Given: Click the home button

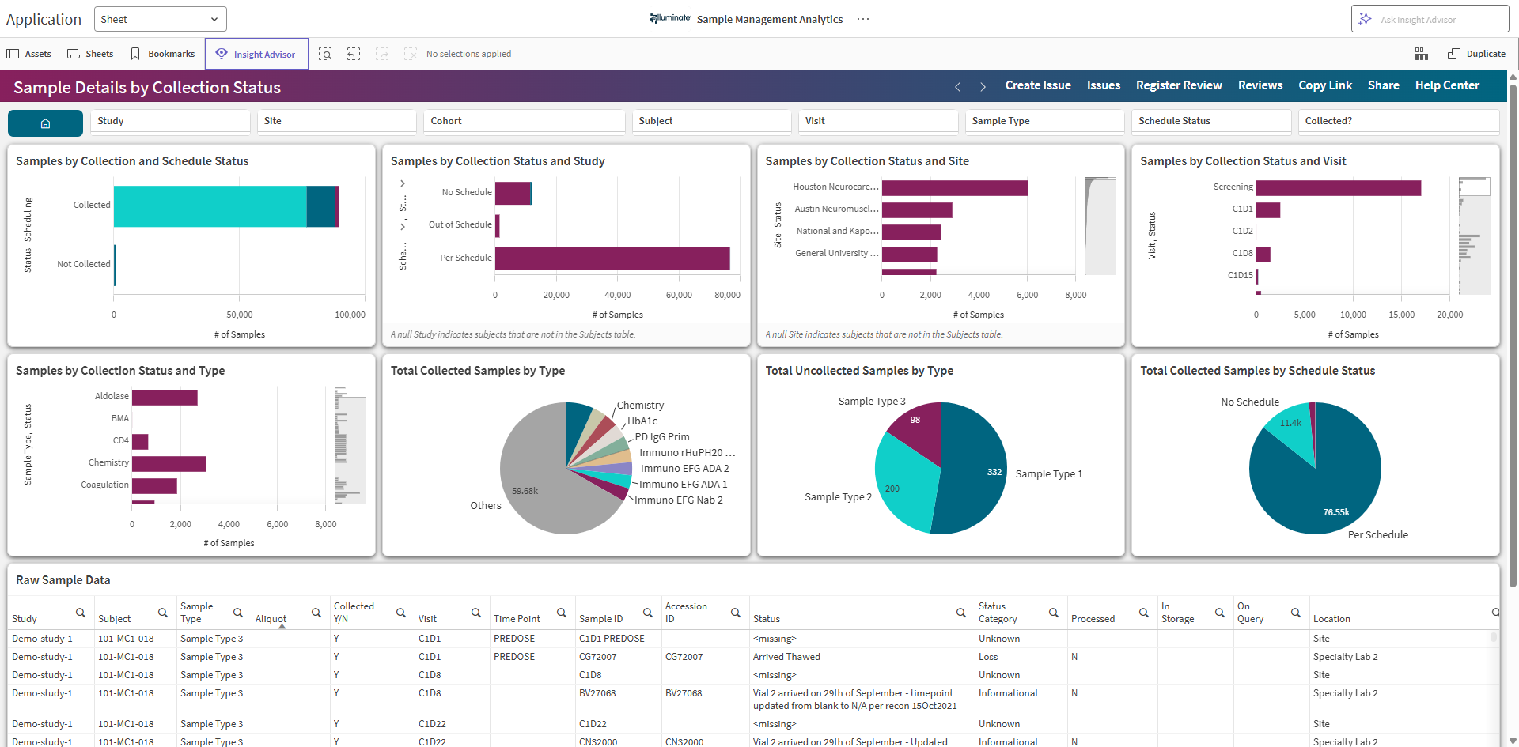Looking at the screenshot, I should [x=45, y=123].
